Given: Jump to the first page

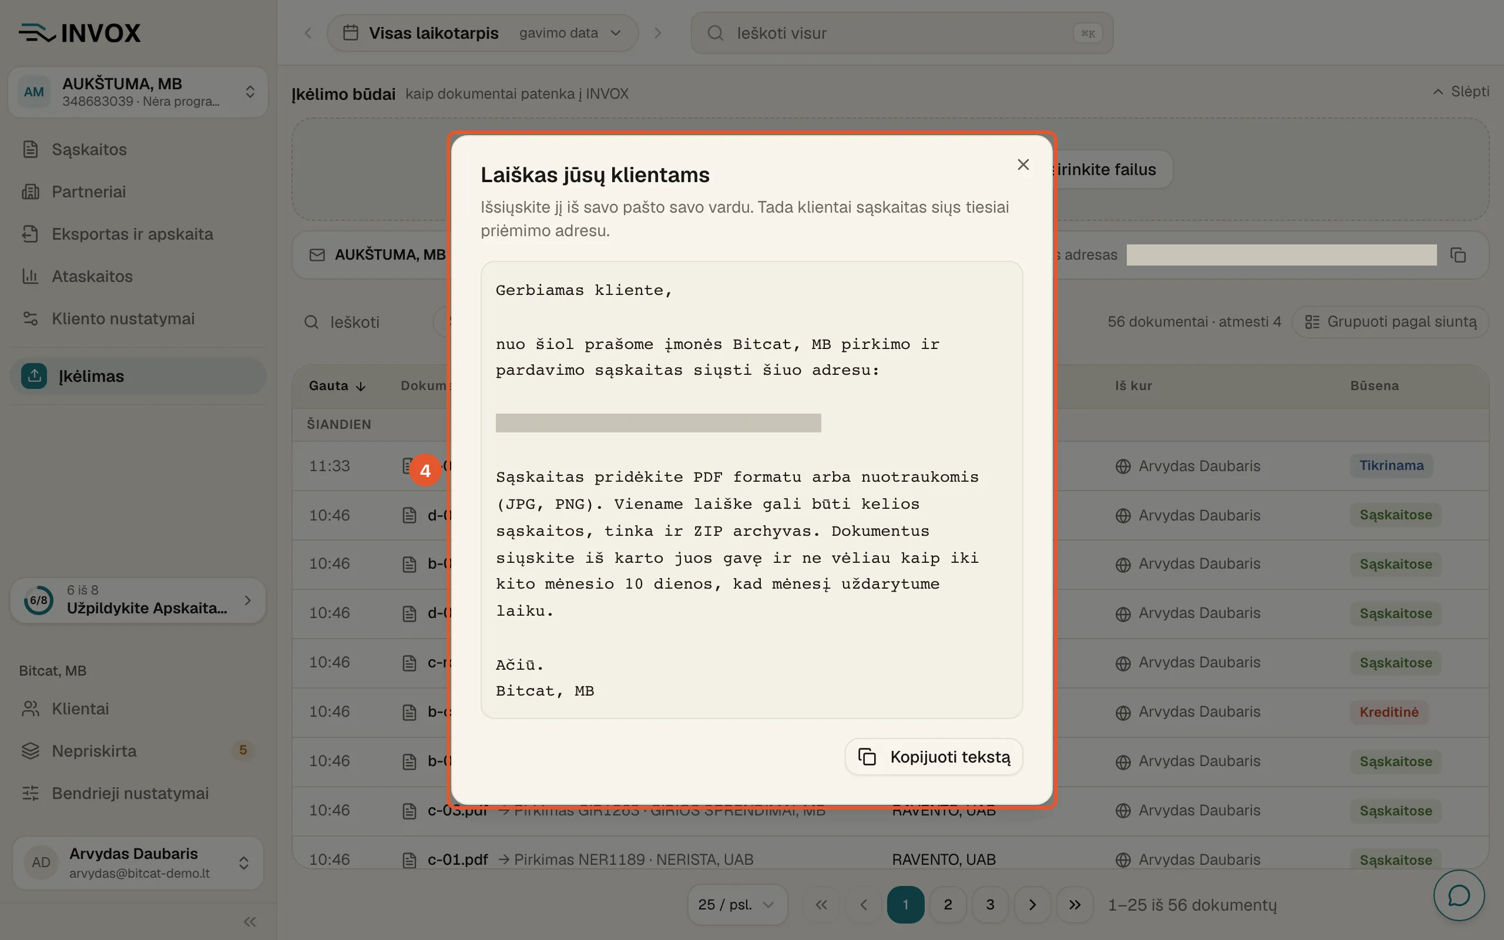Looking at the screenshot, I should tap(821, 905).
